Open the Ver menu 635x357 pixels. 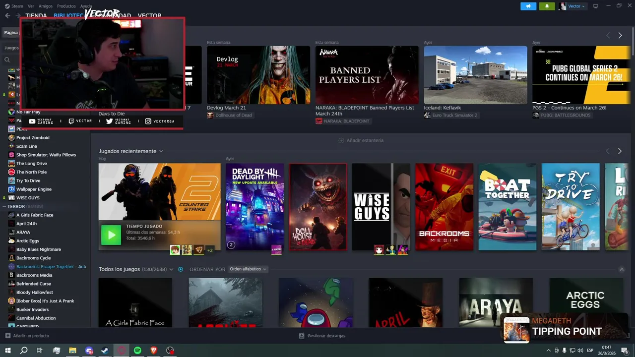pos(31,6)
